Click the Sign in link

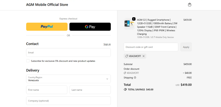tap(107, 44)
